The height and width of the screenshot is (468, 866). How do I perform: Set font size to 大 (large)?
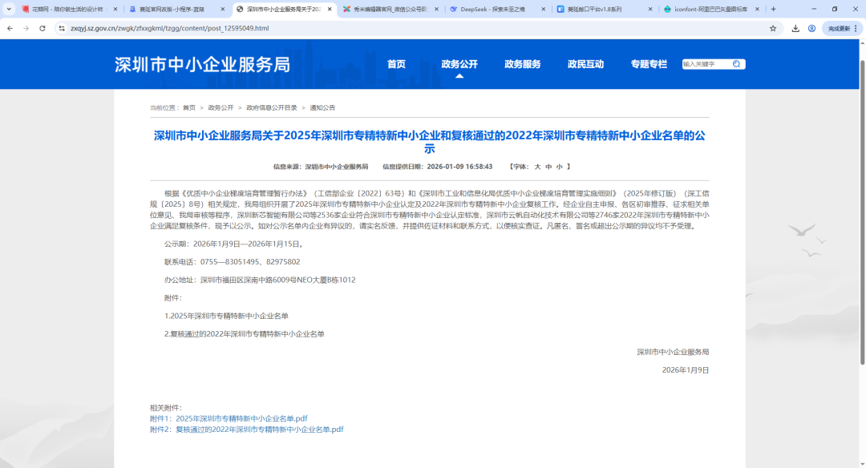click(x=538, y=167)
